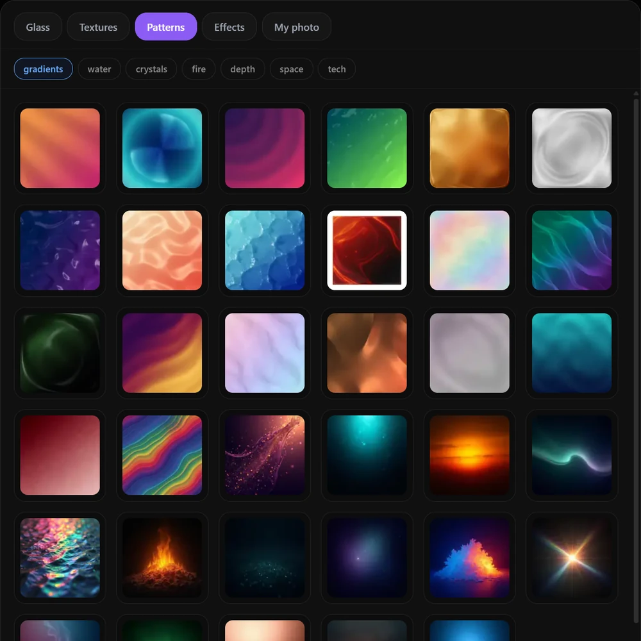Image resolution: width=641 pixels, height=641 pixels.
Task: Pick the orange-pink diagonal gradient thumbnail
Action: pos(60,148)
